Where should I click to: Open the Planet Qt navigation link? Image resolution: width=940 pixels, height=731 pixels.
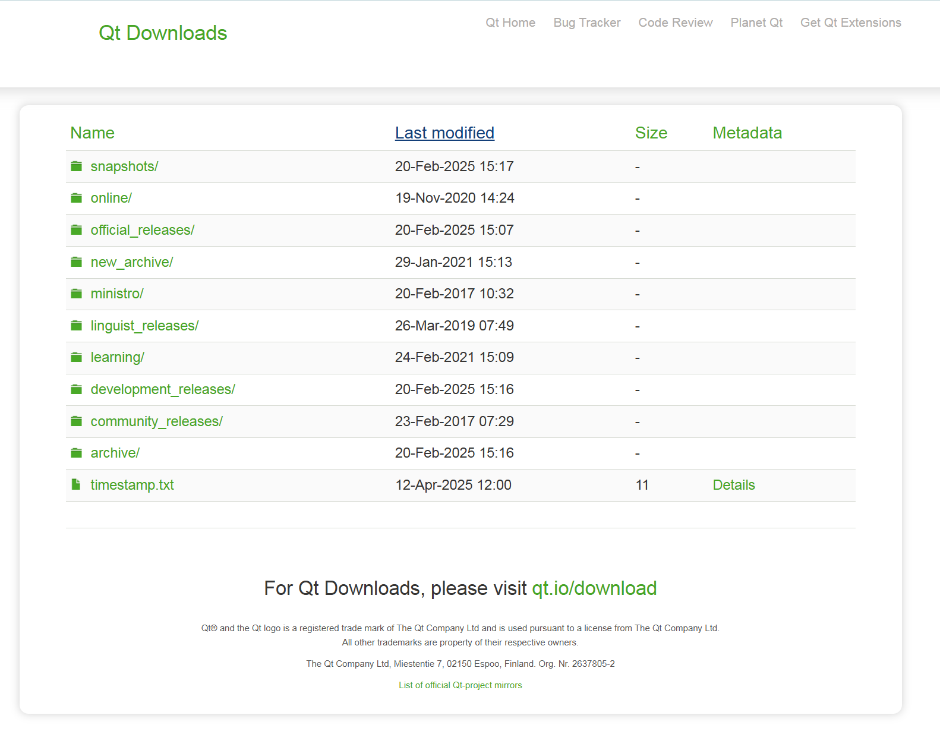point(756,23)
